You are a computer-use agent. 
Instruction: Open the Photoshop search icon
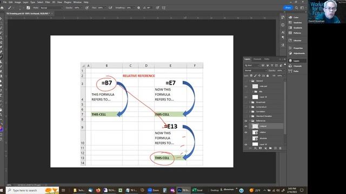296,8
